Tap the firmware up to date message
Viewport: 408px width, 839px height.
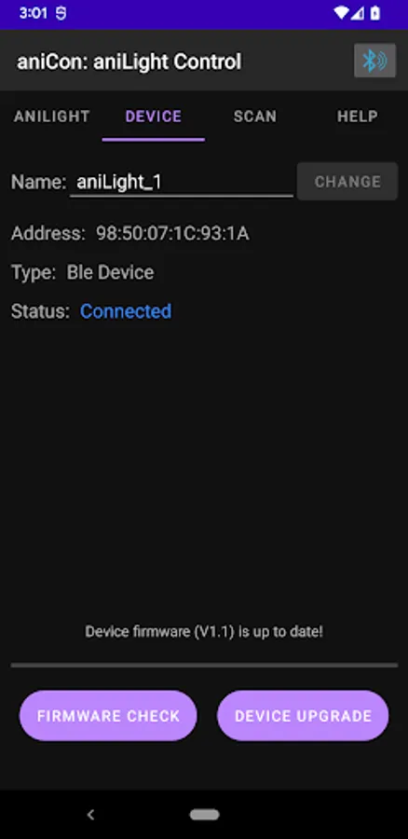pos(204,632)
